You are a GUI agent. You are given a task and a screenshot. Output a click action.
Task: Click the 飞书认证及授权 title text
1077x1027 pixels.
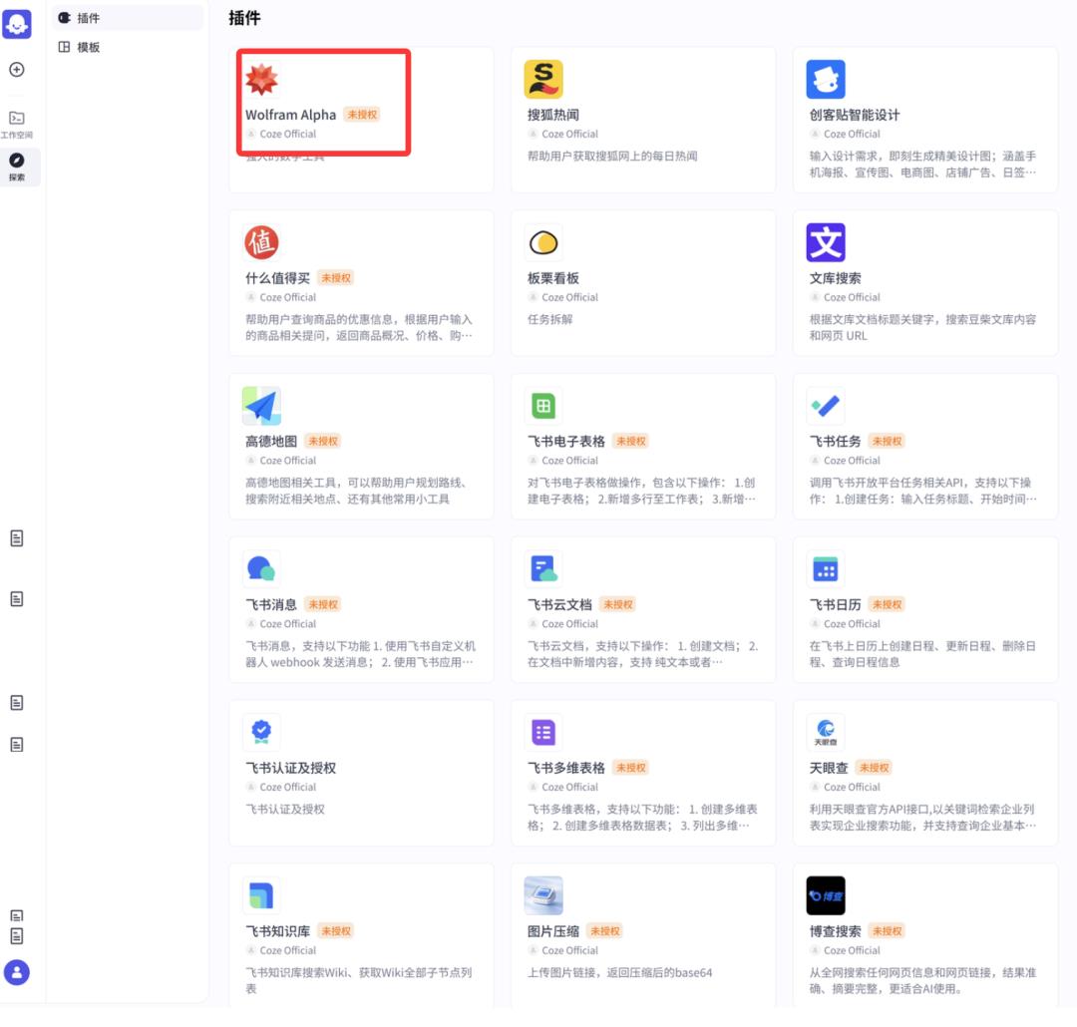[290, 768]
